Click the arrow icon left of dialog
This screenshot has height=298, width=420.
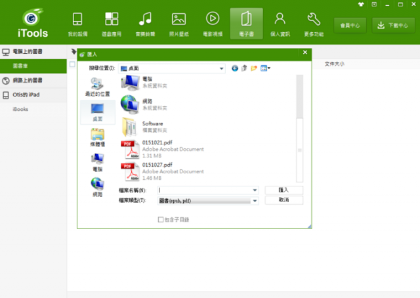click(x=73, y=51)
